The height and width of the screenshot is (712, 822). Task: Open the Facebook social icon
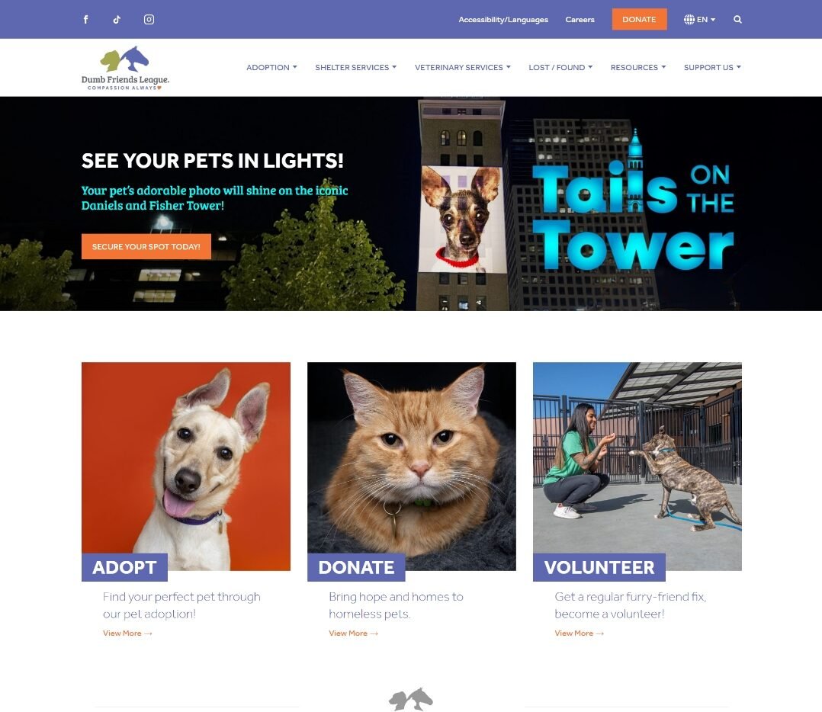click(x=86, y=19)
